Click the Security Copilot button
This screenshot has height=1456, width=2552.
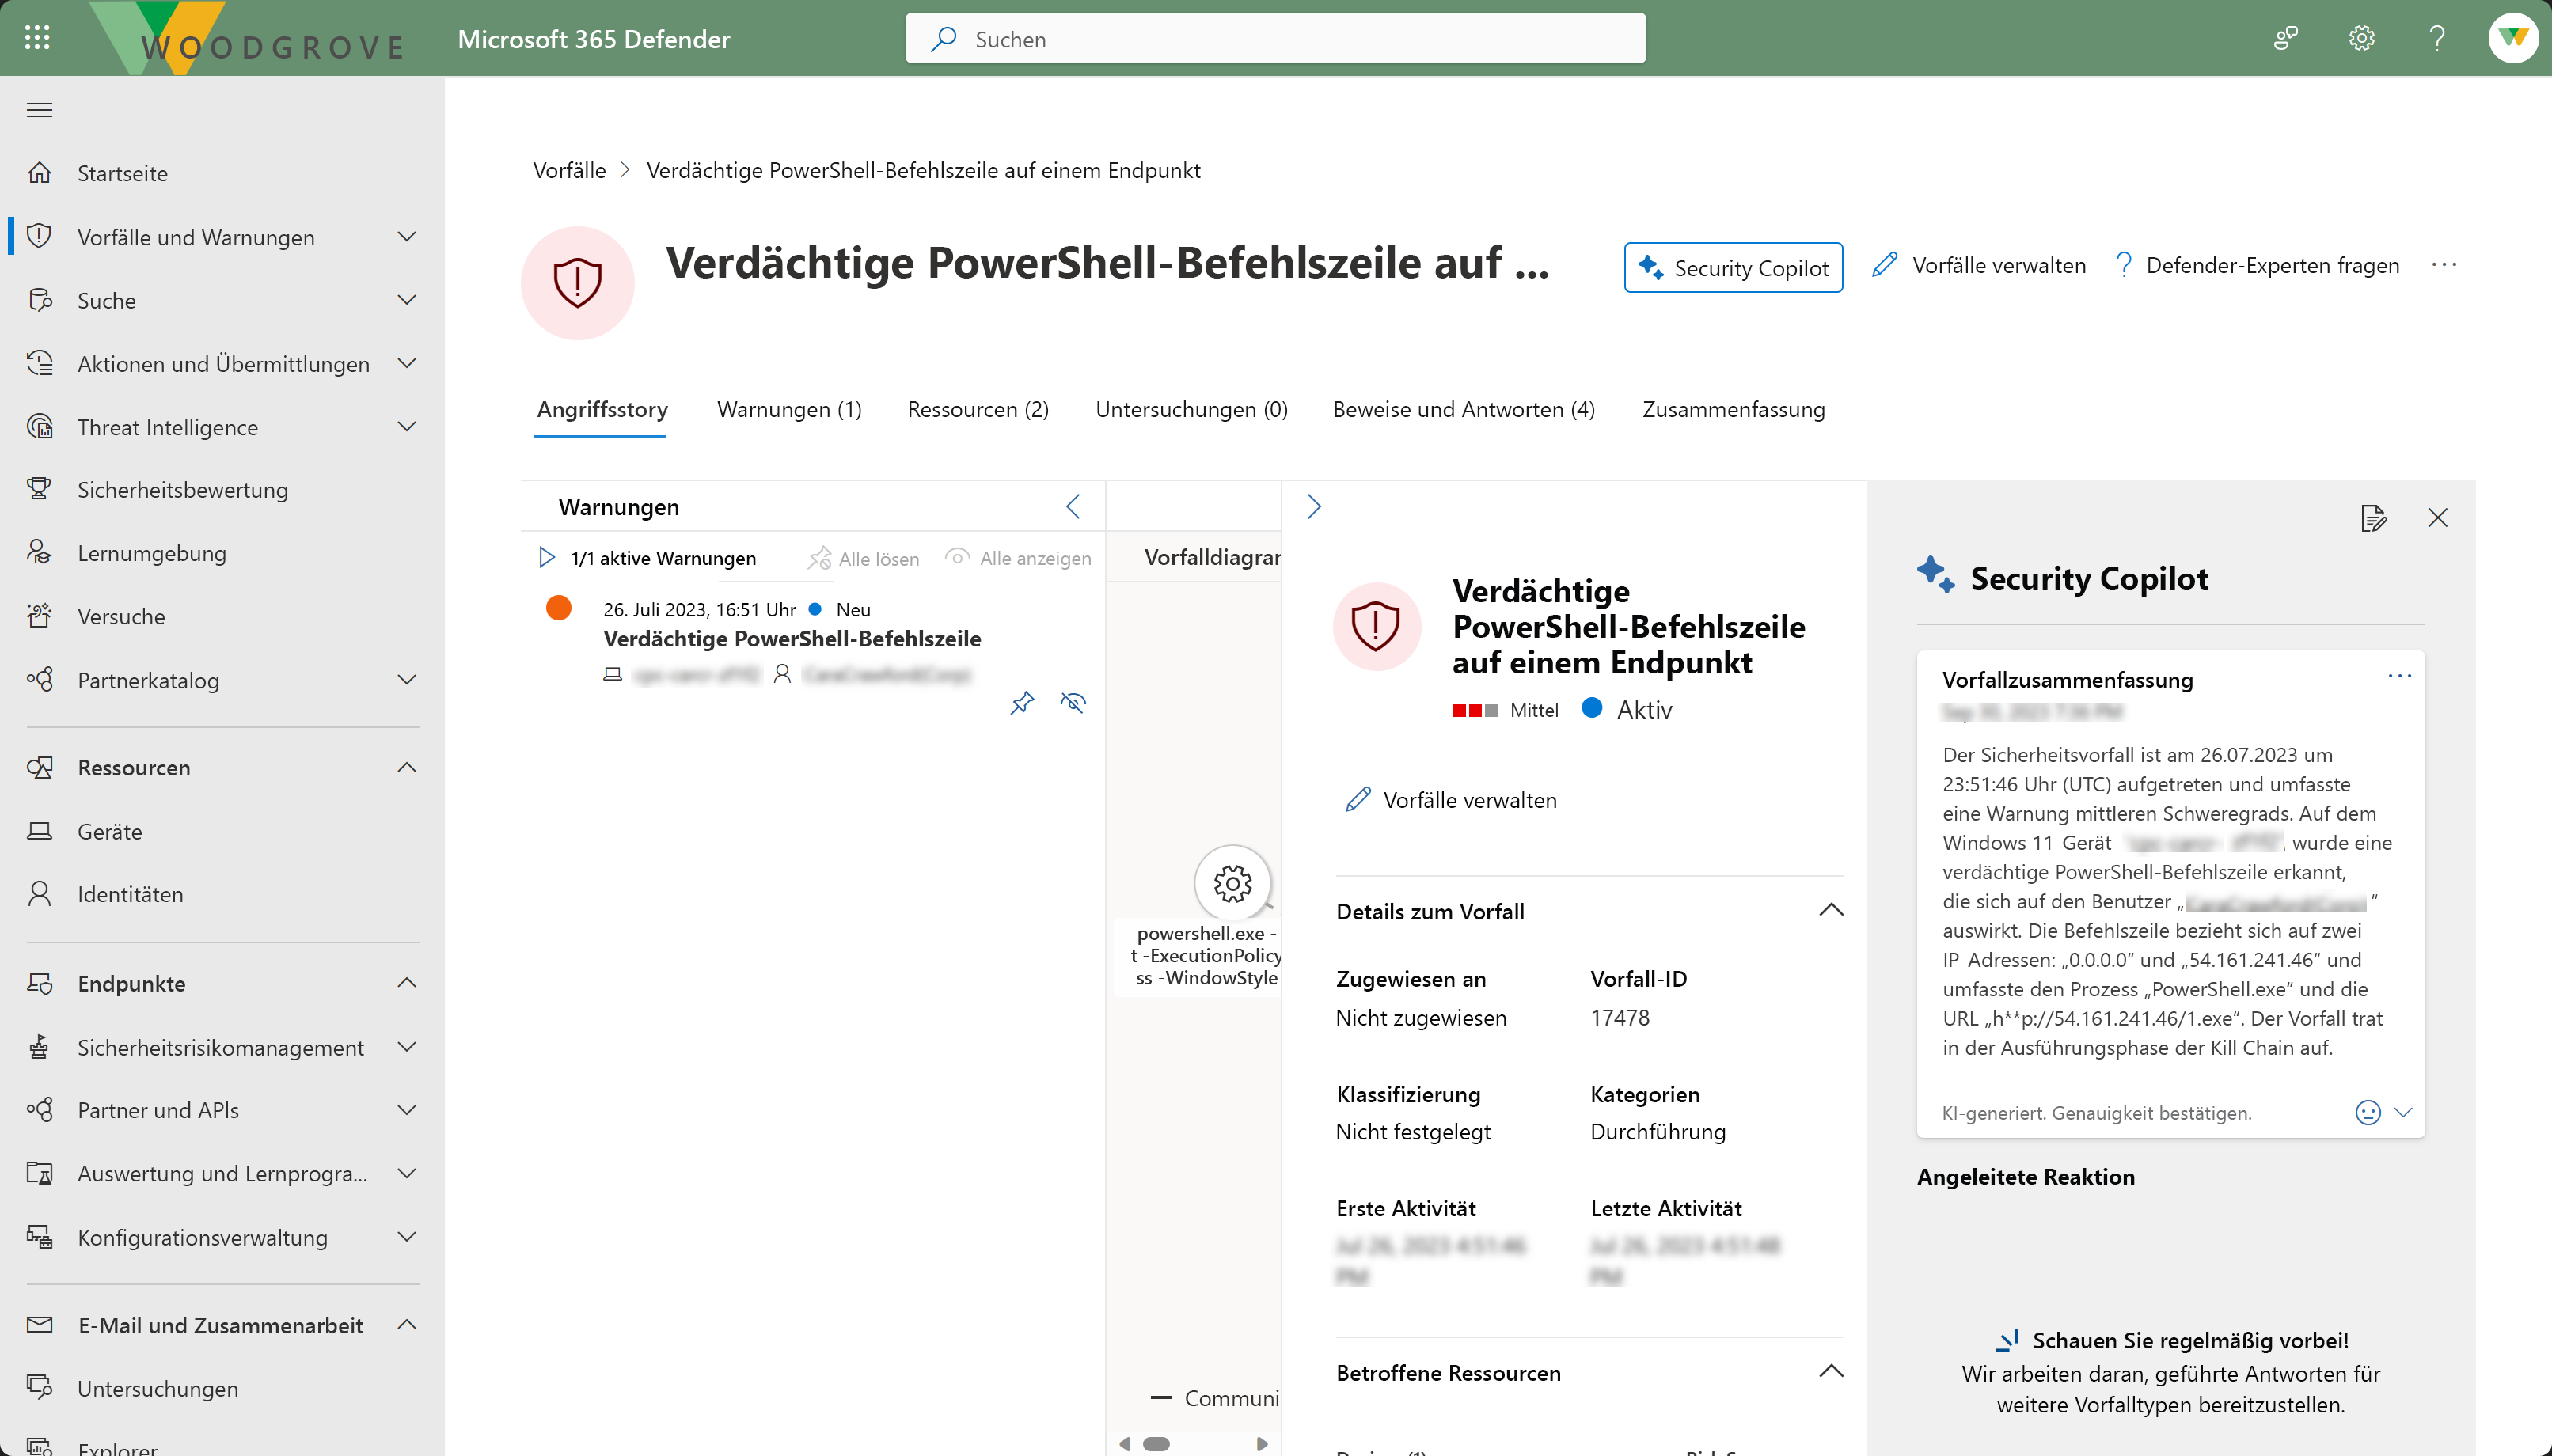click(x=1733, y=268)
